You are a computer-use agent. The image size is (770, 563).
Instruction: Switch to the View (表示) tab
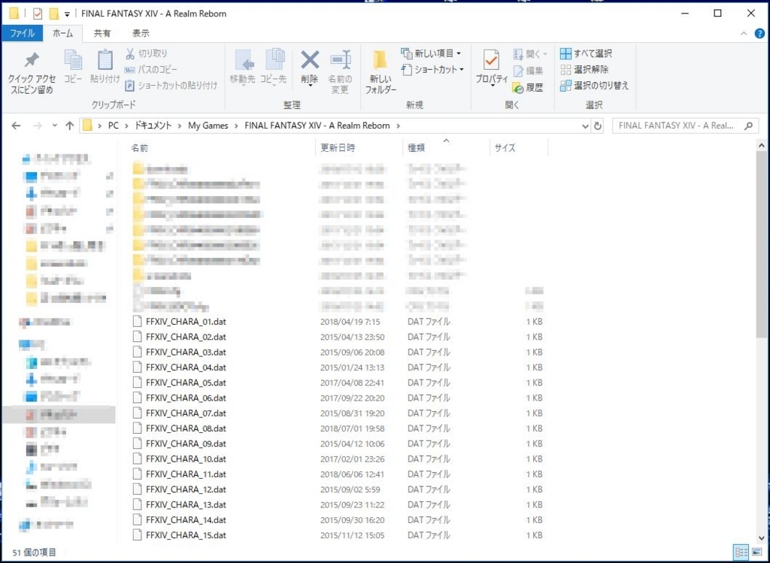point(141,33)
